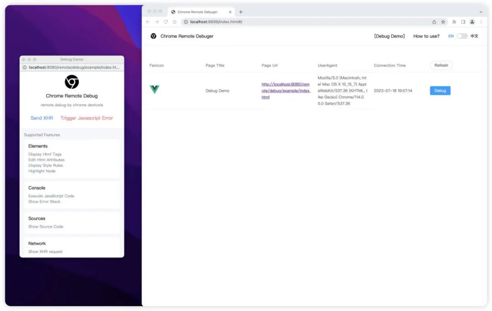
Task: Click the Debug Demo page title cell
Action: tap(217, 91)
